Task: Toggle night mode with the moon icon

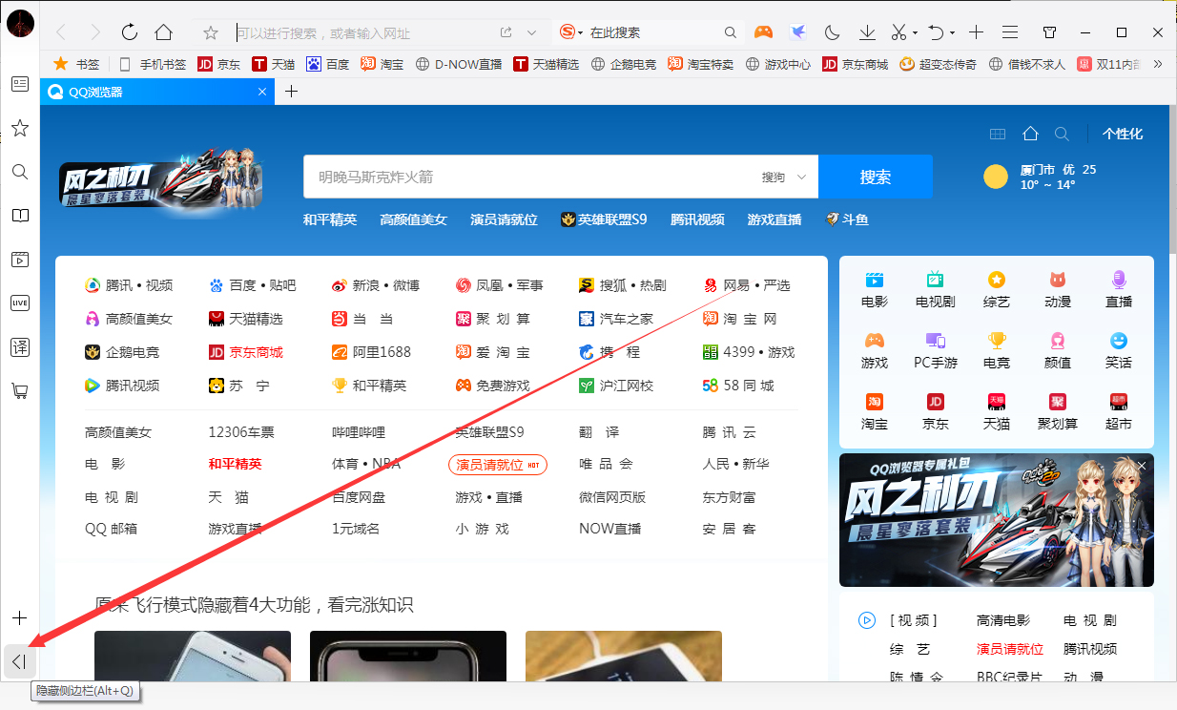Action: tap(832, 31)
